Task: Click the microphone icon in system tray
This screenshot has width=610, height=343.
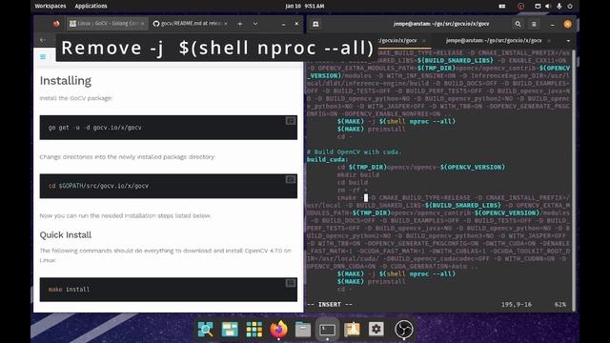Action: click(x=559, y=6)
